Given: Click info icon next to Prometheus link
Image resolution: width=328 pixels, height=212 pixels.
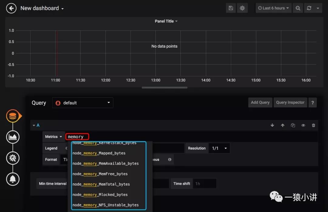Looking at the screenshot, I should 170,159.
